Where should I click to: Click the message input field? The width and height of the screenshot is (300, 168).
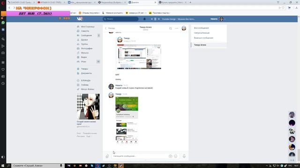pos(140,156)
